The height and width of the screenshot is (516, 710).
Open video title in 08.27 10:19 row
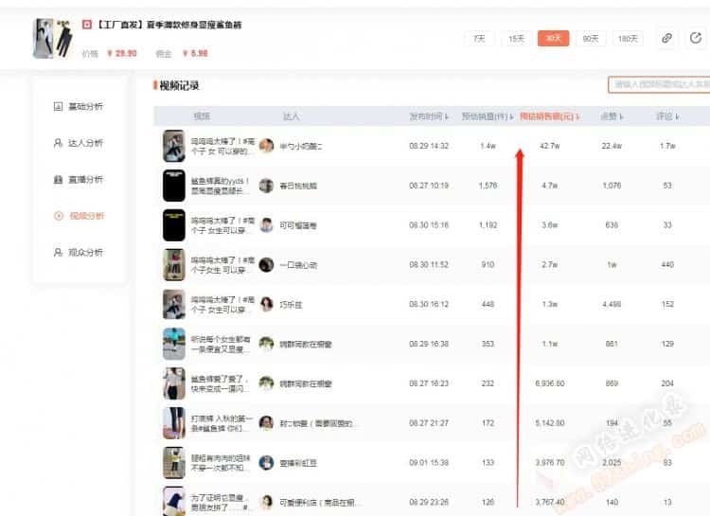(x=220, y=186)
